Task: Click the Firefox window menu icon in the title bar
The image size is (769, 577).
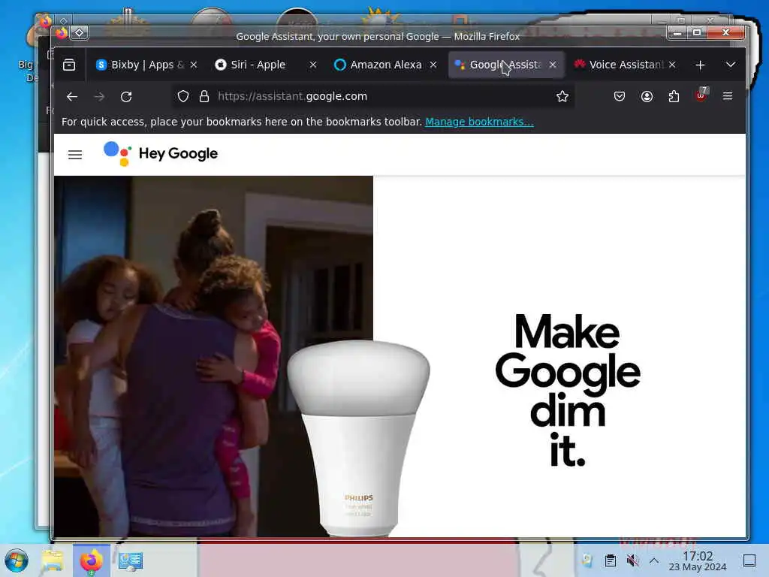Action: tap(62, 33)
